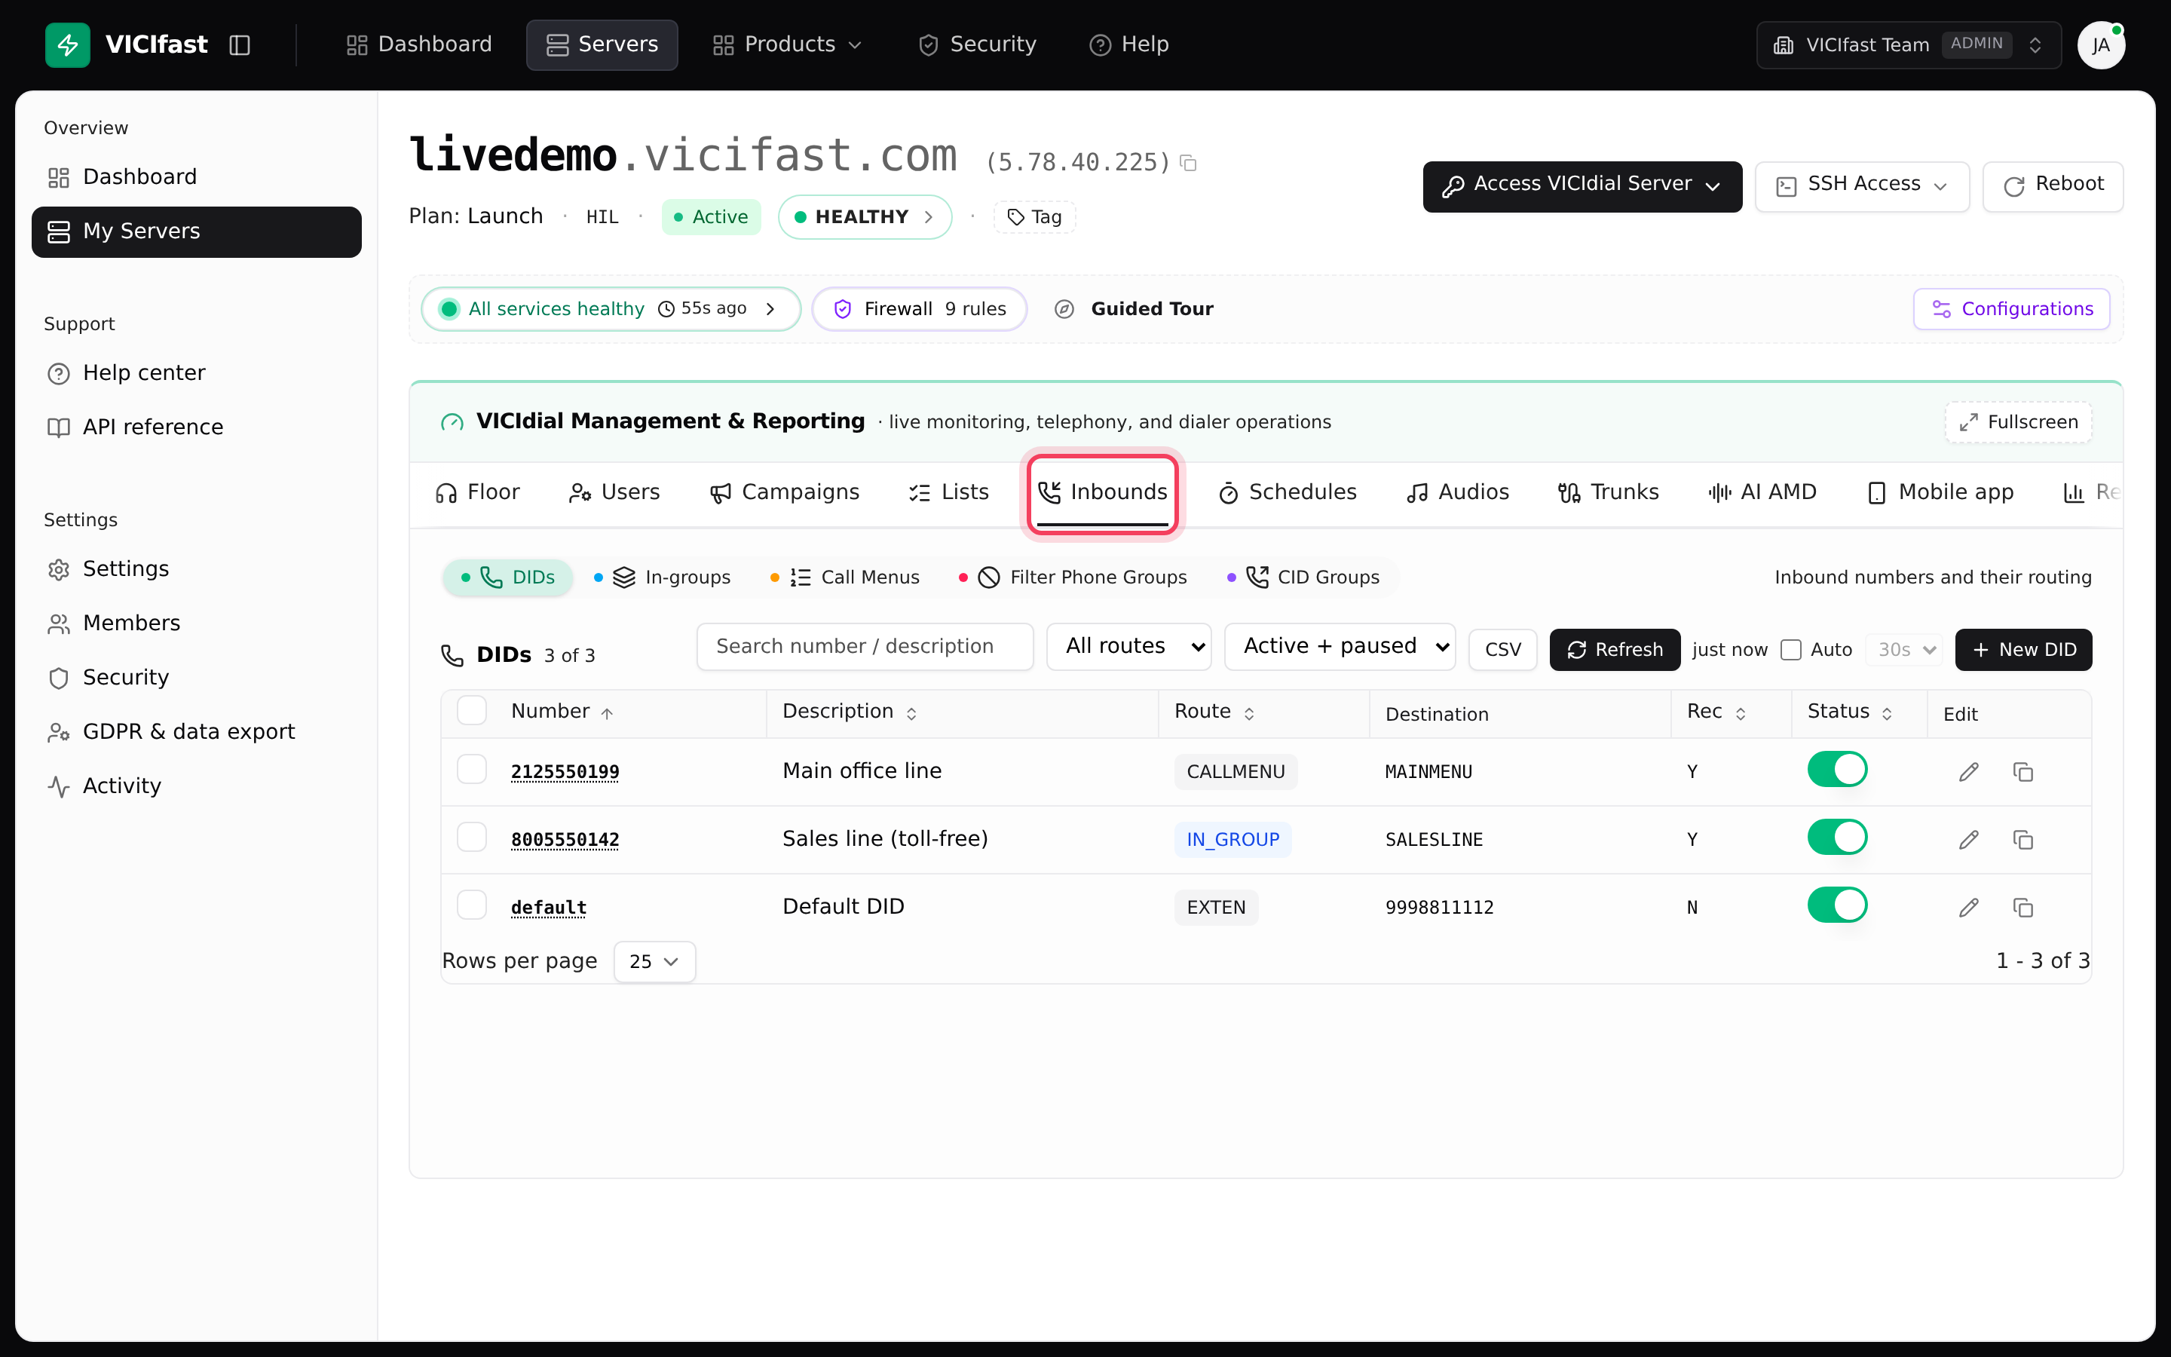Disable the Main office line status toggle
This screenshot has height=1357, width=2171.
pyautogui.click(x=1836, y=769)
